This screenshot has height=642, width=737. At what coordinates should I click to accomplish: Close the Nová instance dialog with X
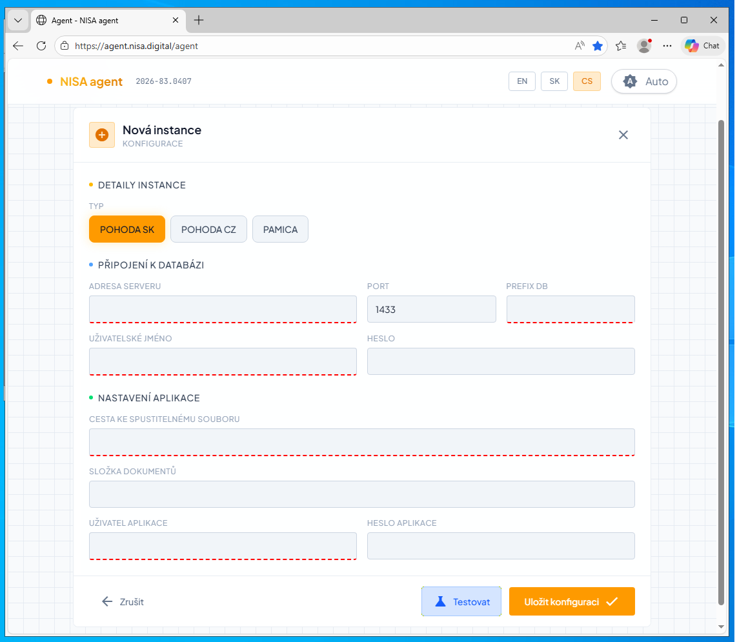pos(623,135)
